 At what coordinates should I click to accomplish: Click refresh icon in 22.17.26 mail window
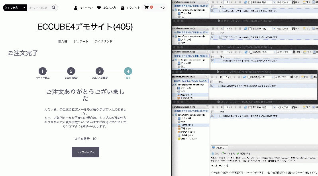click(x=245, y=52)
